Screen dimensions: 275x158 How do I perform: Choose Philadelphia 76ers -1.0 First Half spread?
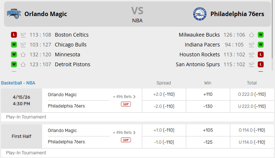tap(164, 142)
